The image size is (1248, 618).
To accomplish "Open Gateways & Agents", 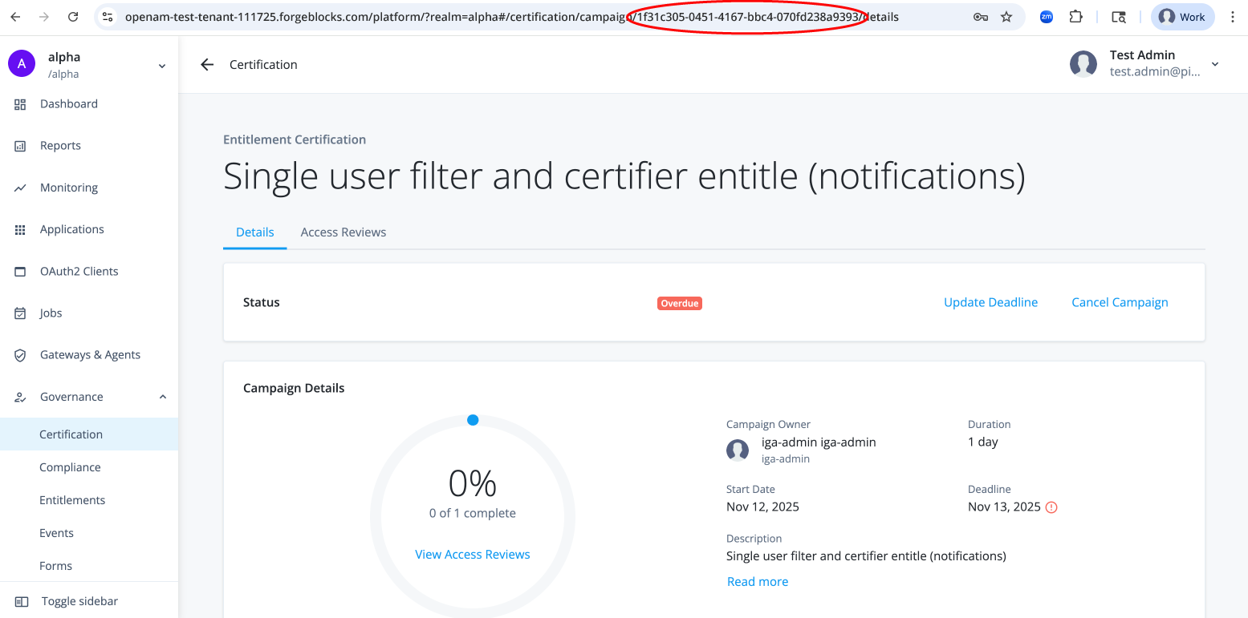I will (x=90, y=354).
